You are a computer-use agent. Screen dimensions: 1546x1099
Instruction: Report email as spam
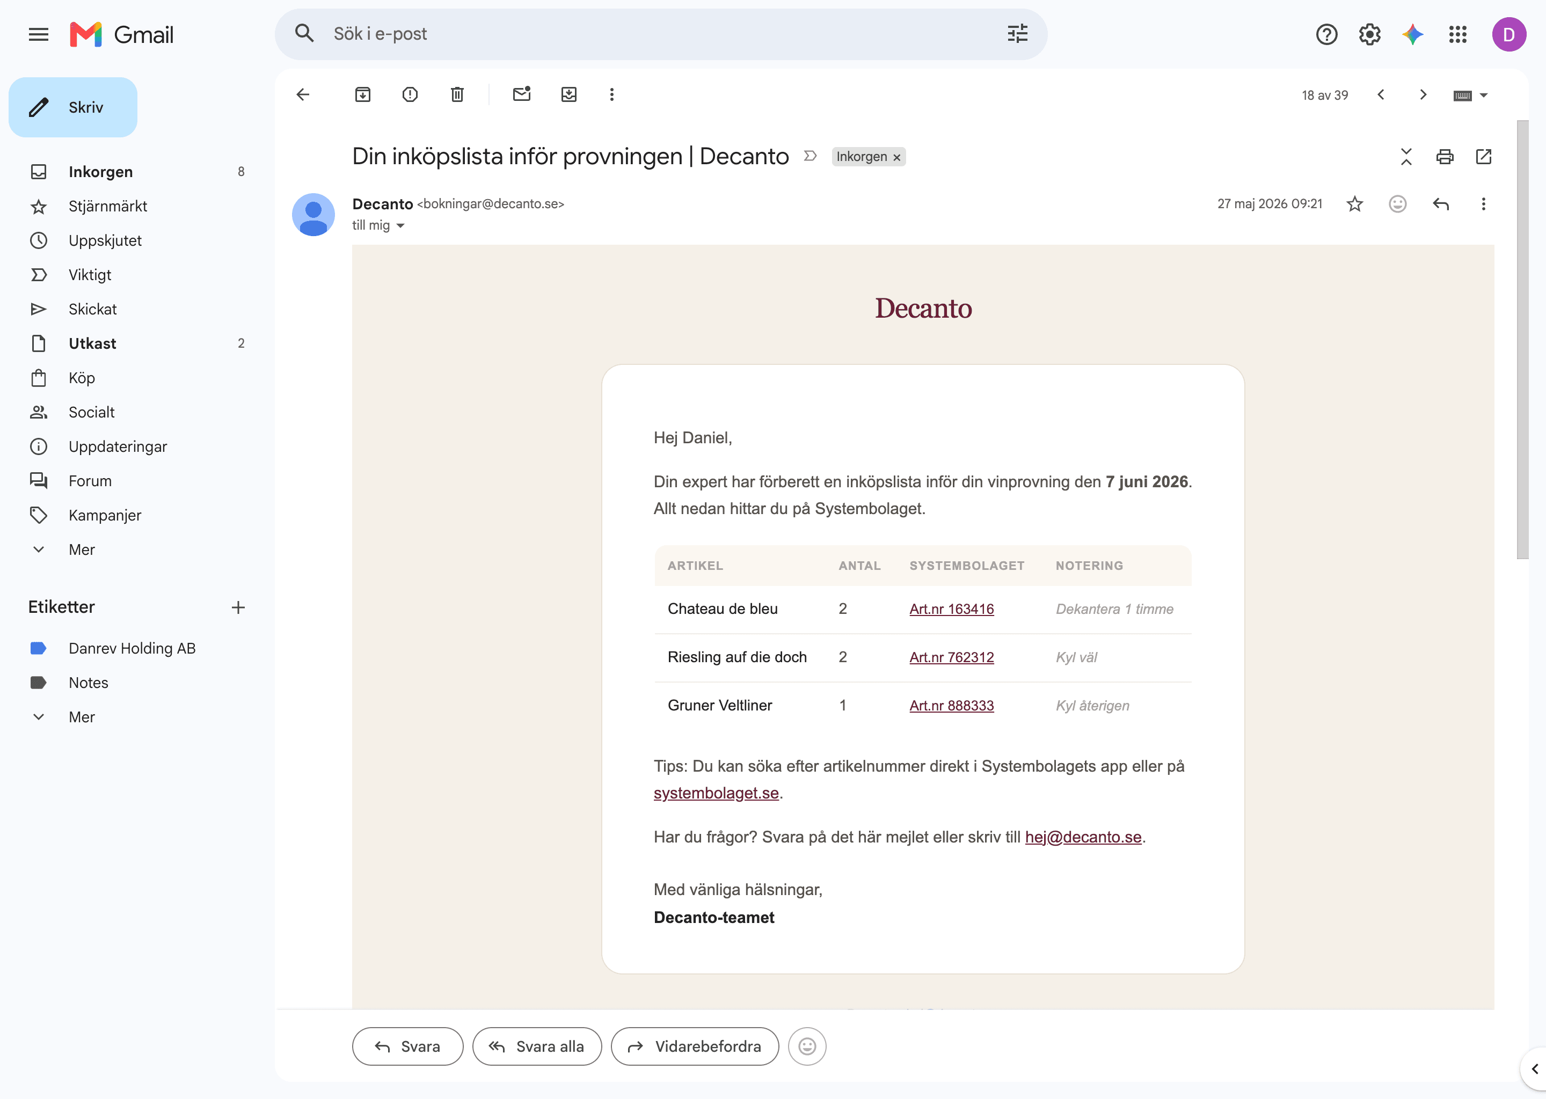point(410,95)
